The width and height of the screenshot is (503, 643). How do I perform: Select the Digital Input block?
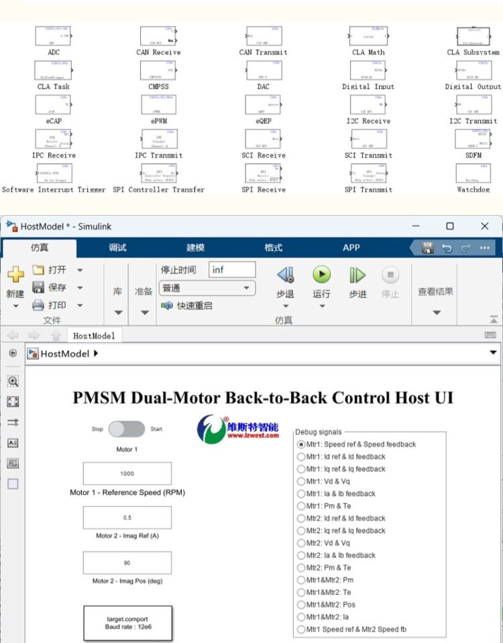click(x=368, y=70)
